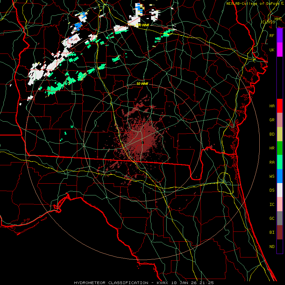Click the 'IC' legend text label
Image resolution: width=285 pixels, height=285 pixels.
click(x=272, y=205)
